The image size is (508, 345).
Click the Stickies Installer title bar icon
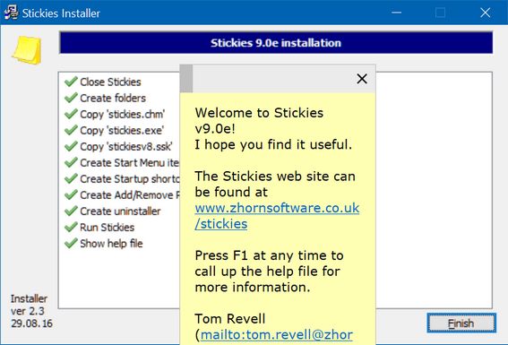coord(11,13)
